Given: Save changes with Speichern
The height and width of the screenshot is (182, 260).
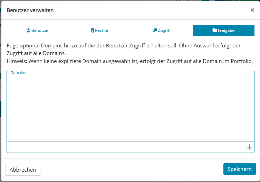Looking at the screenshot, I should pos(239,169).
